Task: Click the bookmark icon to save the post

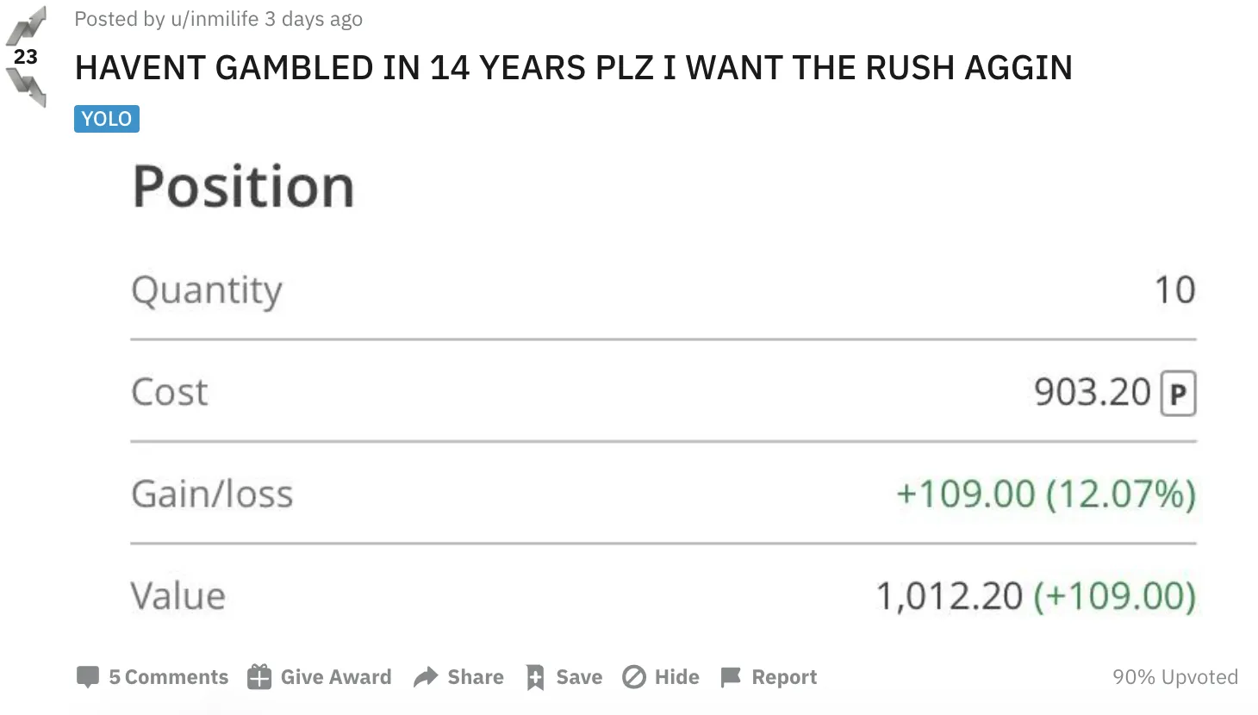Action: coord(534,677)
